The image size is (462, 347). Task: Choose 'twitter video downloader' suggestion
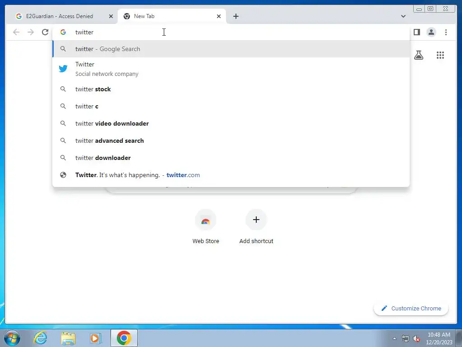pyautogui.click(x=231, y=123)
